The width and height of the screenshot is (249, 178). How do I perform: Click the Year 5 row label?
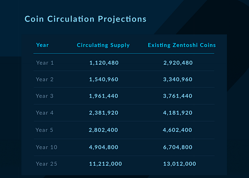click(44, 130)
